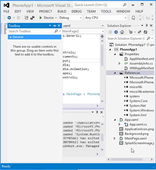Image resolution: width=156 pixels, height=170 pixels.
Task: Click the Visual Studio logo icon
Action: 6,5
